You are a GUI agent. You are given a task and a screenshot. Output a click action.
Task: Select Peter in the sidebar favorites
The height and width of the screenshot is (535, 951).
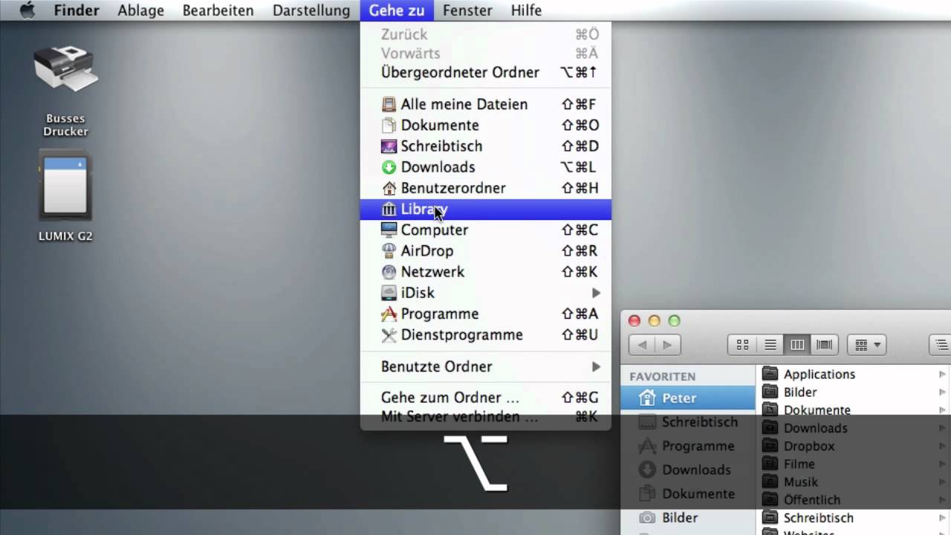[688, 398]
